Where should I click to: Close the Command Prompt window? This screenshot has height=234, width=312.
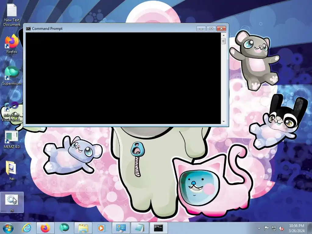[x=221, y=29]
